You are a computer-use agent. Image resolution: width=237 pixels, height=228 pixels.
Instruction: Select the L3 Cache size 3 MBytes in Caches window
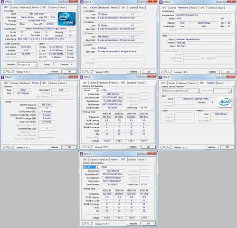point(110,48)
